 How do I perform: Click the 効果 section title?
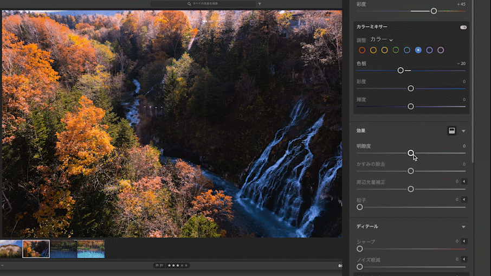tap(361, 131)
